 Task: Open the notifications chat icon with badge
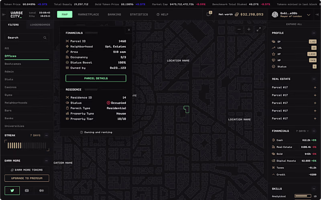click(209, 14)
